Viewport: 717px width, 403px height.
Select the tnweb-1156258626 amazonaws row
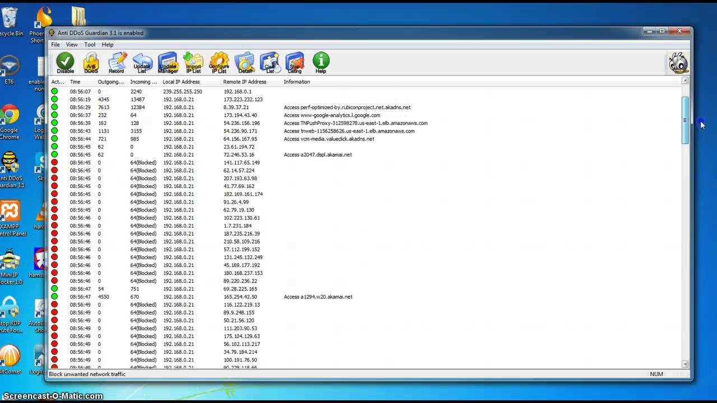pyautogui.click(x=366, y=130)
